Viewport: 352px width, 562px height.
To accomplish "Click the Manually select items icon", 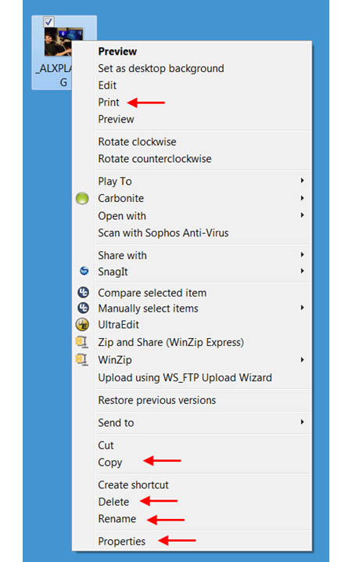I will point(83,308).
